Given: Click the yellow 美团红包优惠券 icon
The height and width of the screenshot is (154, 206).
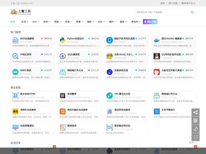Looking at the screenshot, I should click(15, 111).
